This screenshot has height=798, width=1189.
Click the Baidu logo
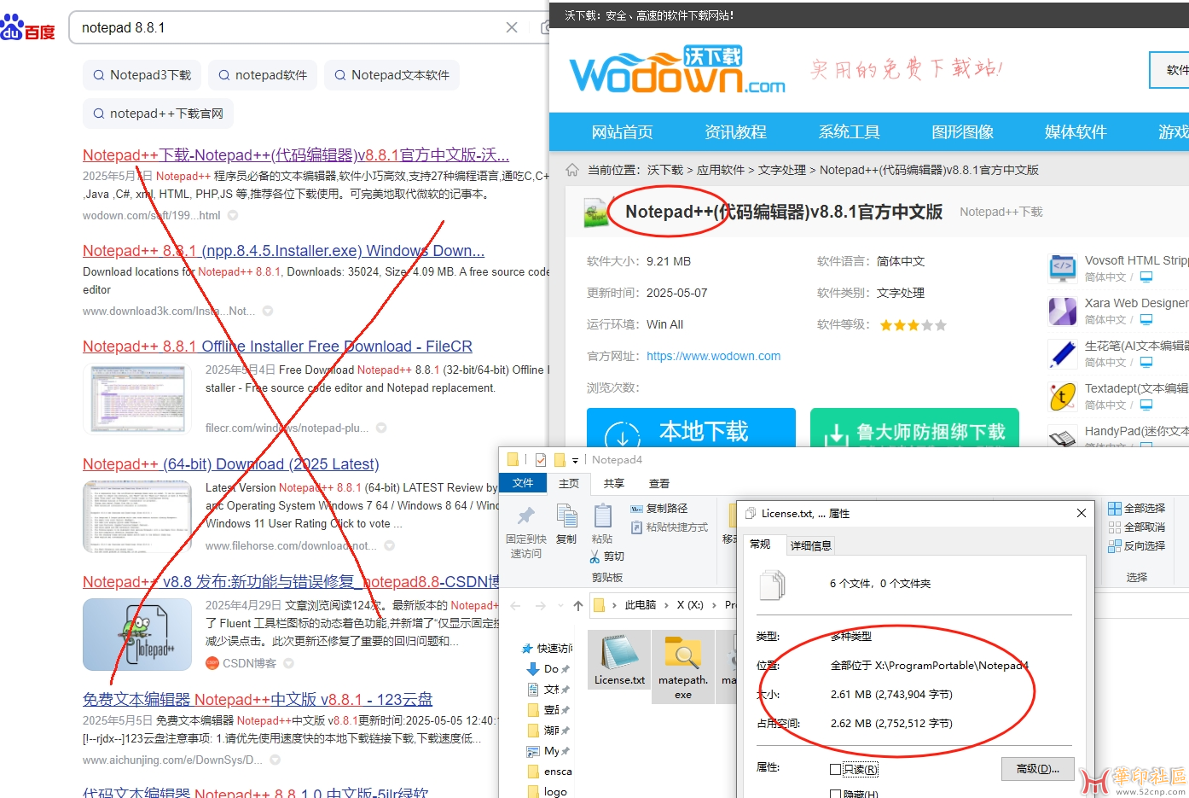tap(27, 27)
